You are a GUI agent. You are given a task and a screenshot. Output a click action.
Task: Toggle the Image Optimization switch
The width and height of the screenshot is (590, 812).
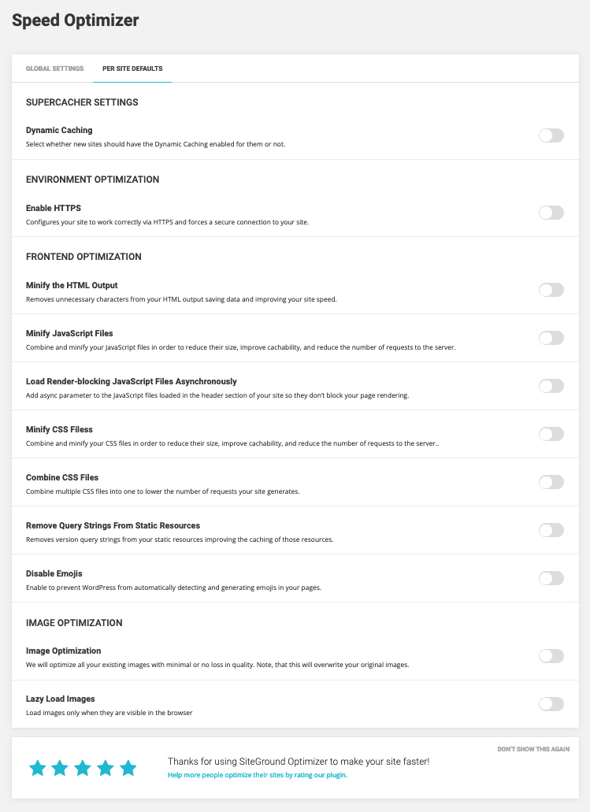click(x=551, y=656)
